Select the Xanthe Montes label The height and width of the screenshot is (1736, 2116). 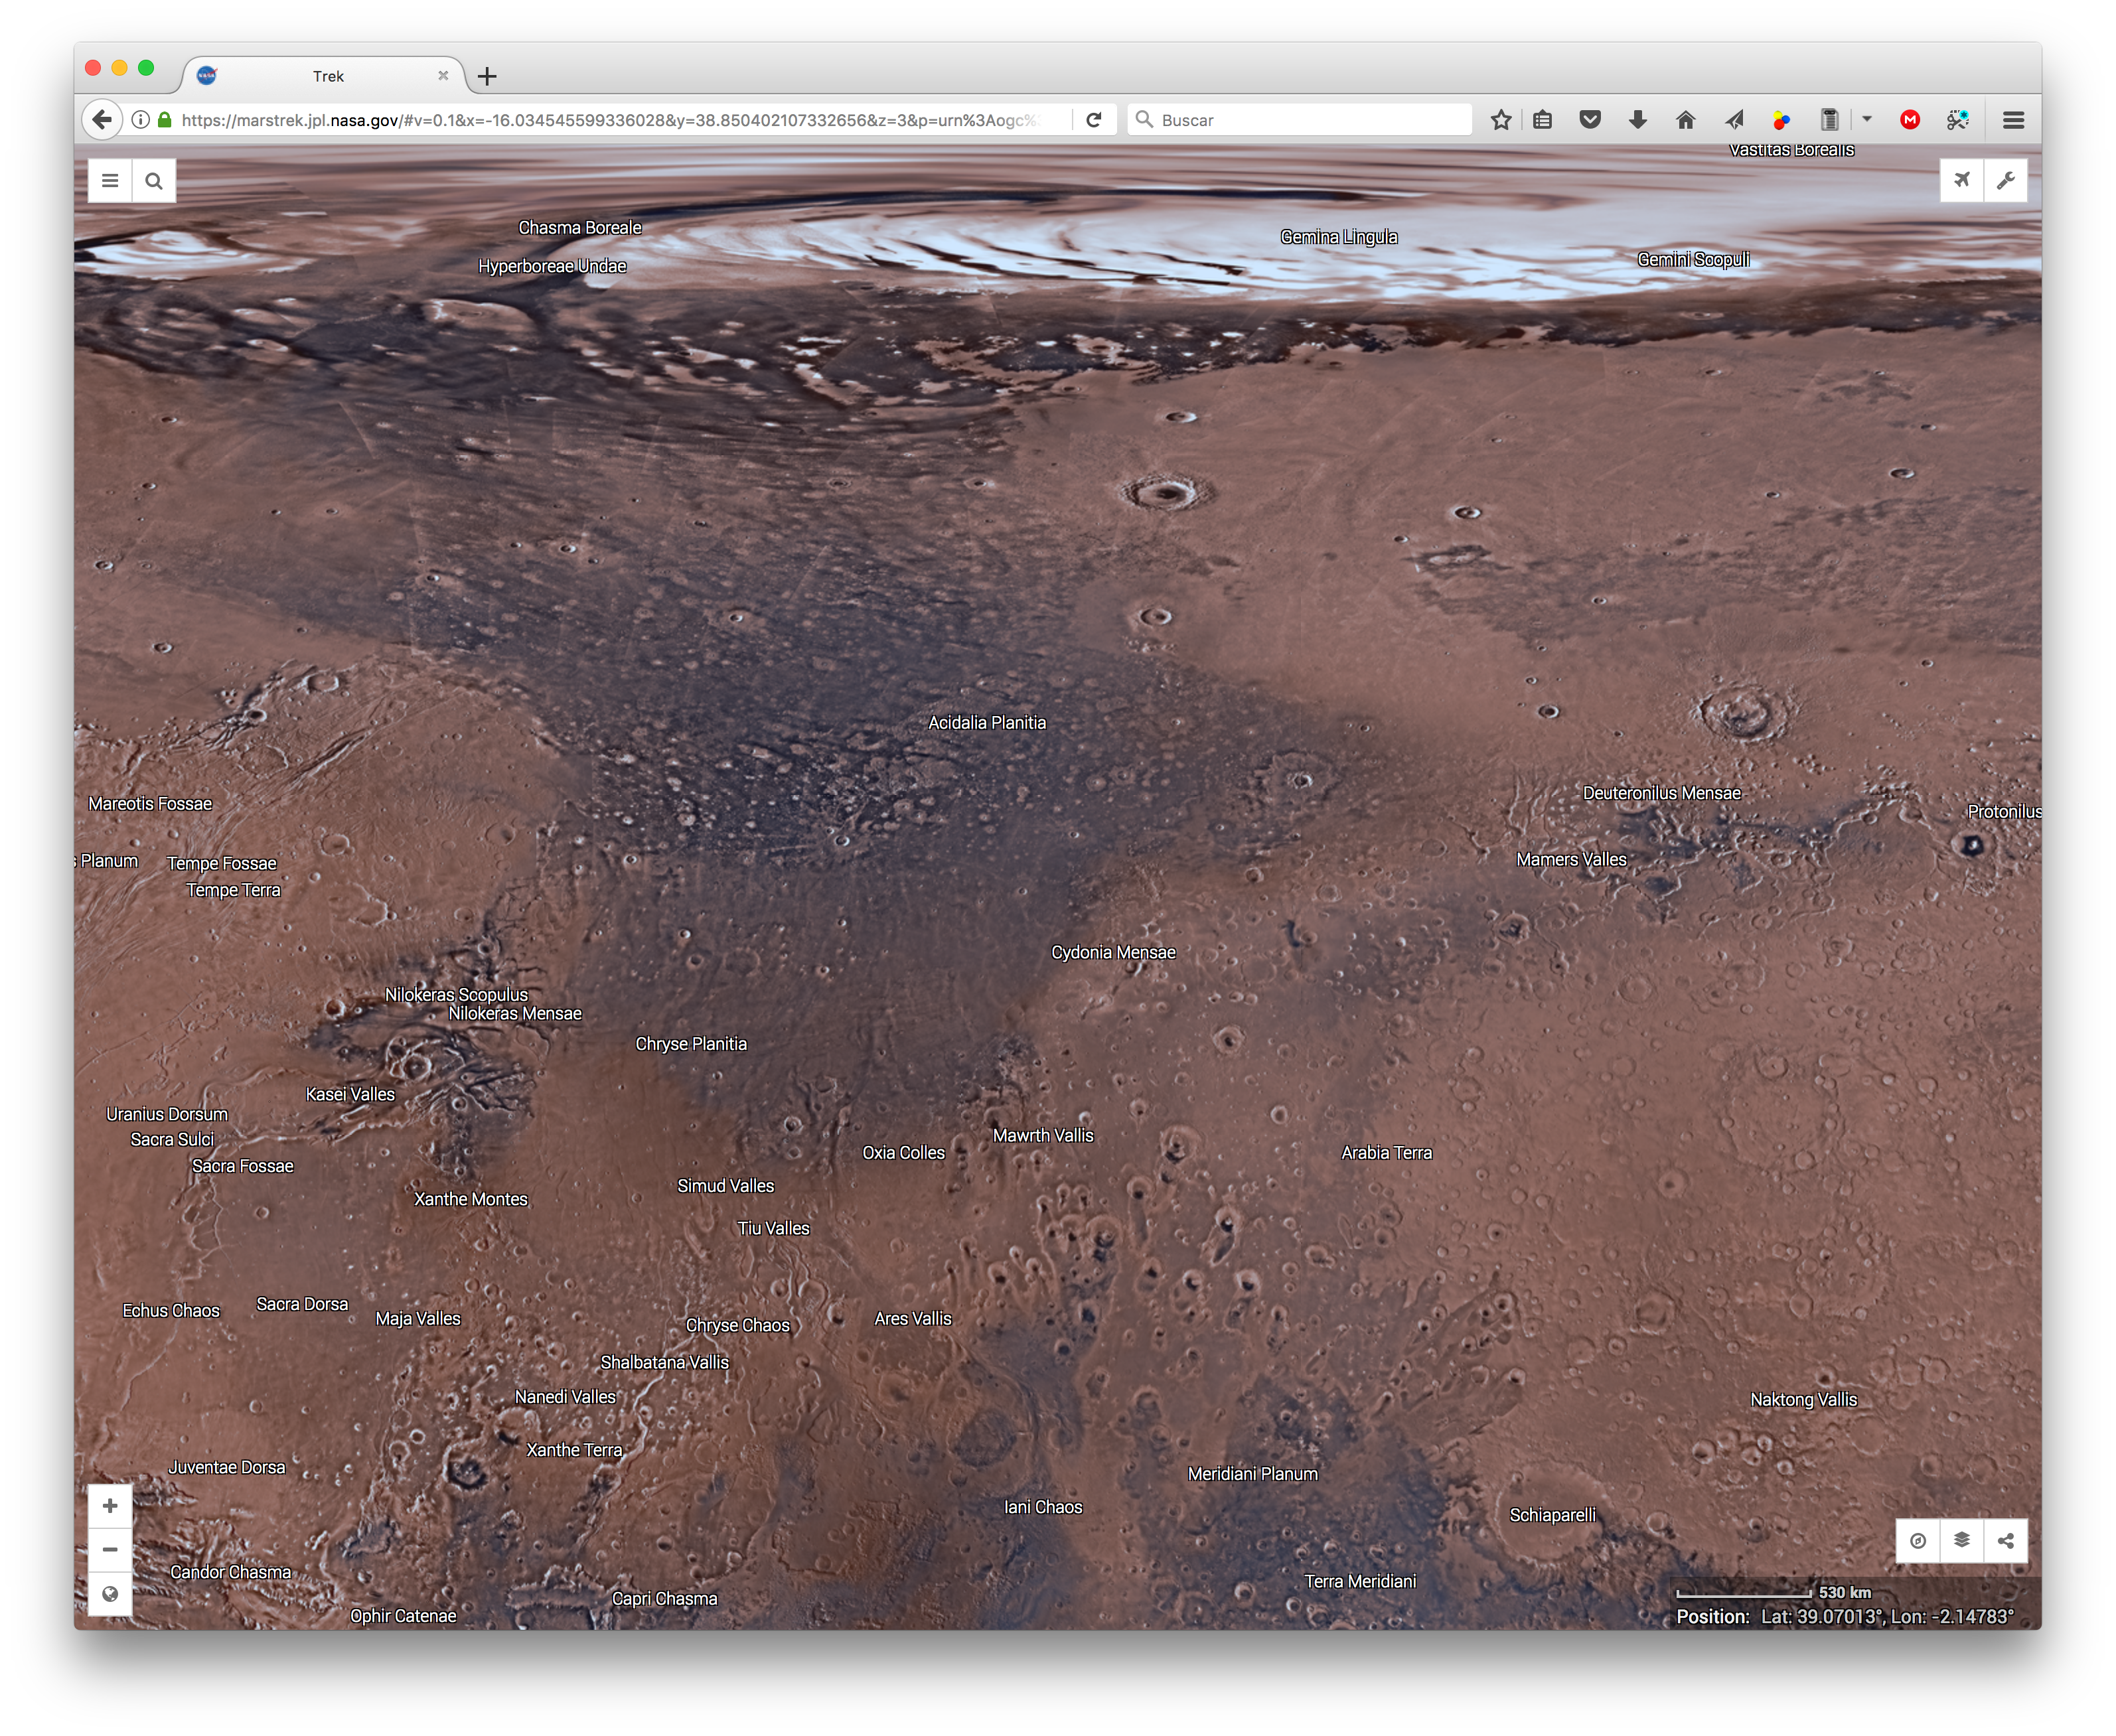tap(470, 1199)
